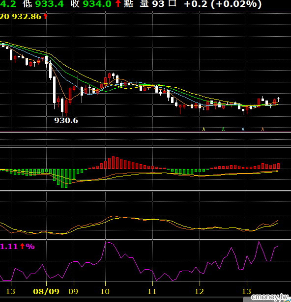The height and width of the screenshot is (302, 291).
Task: Select hour 12 on the time axis
Action: 199,291
